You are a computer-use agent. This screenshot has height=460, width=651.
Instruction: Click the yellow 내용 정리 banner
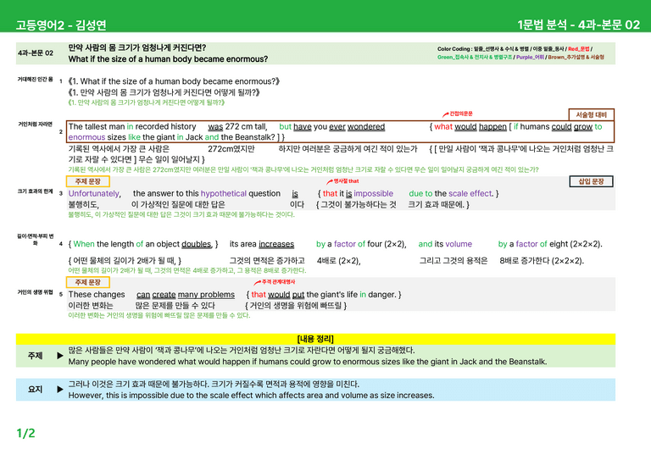(x=315, y=339)
